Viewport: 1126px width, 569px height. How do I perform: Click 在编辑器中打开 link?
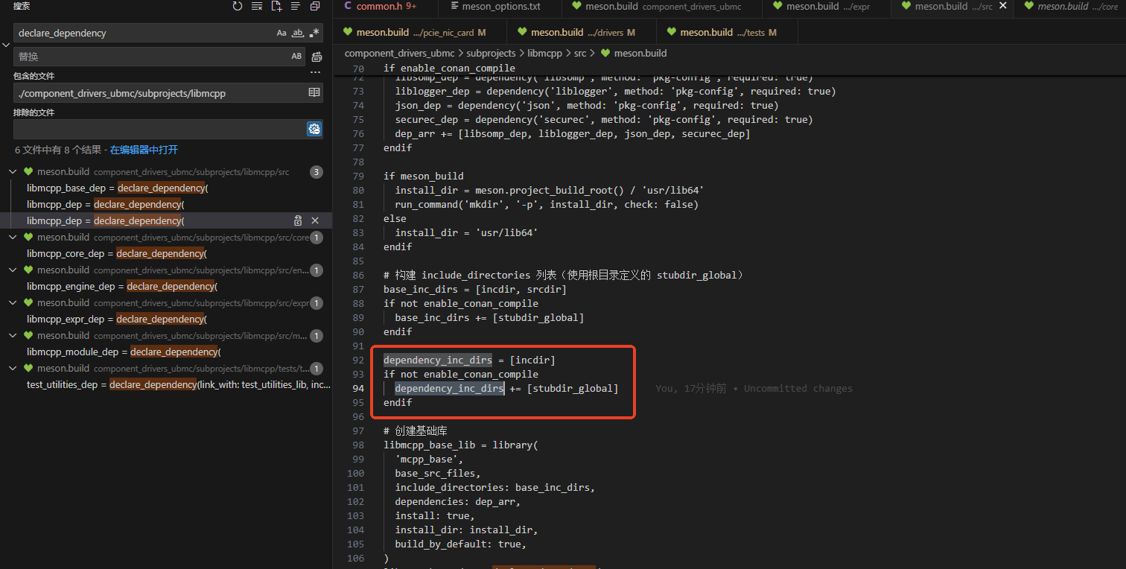point(144,150)
